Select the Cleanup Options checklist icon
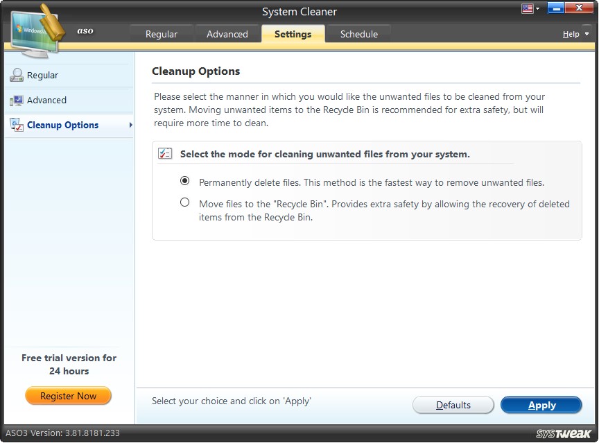 15,125
